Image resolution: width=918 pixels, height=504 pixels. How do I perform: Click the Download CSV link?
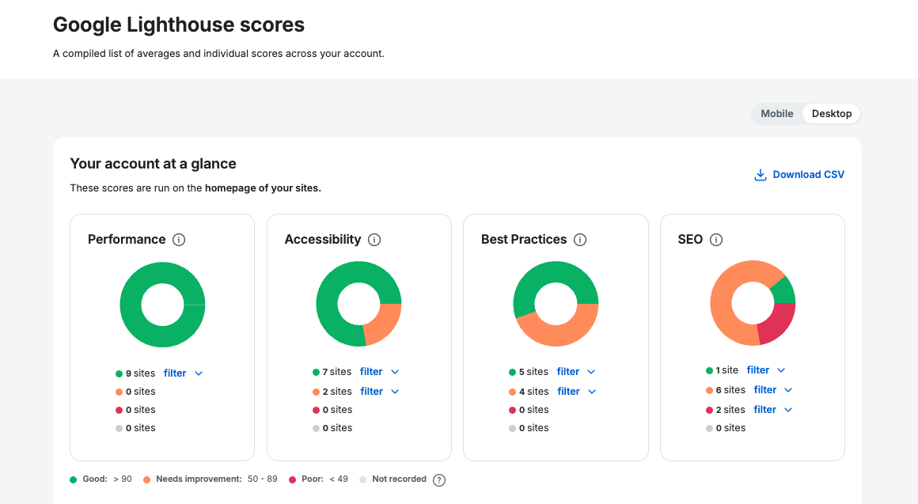pos(808,175)
